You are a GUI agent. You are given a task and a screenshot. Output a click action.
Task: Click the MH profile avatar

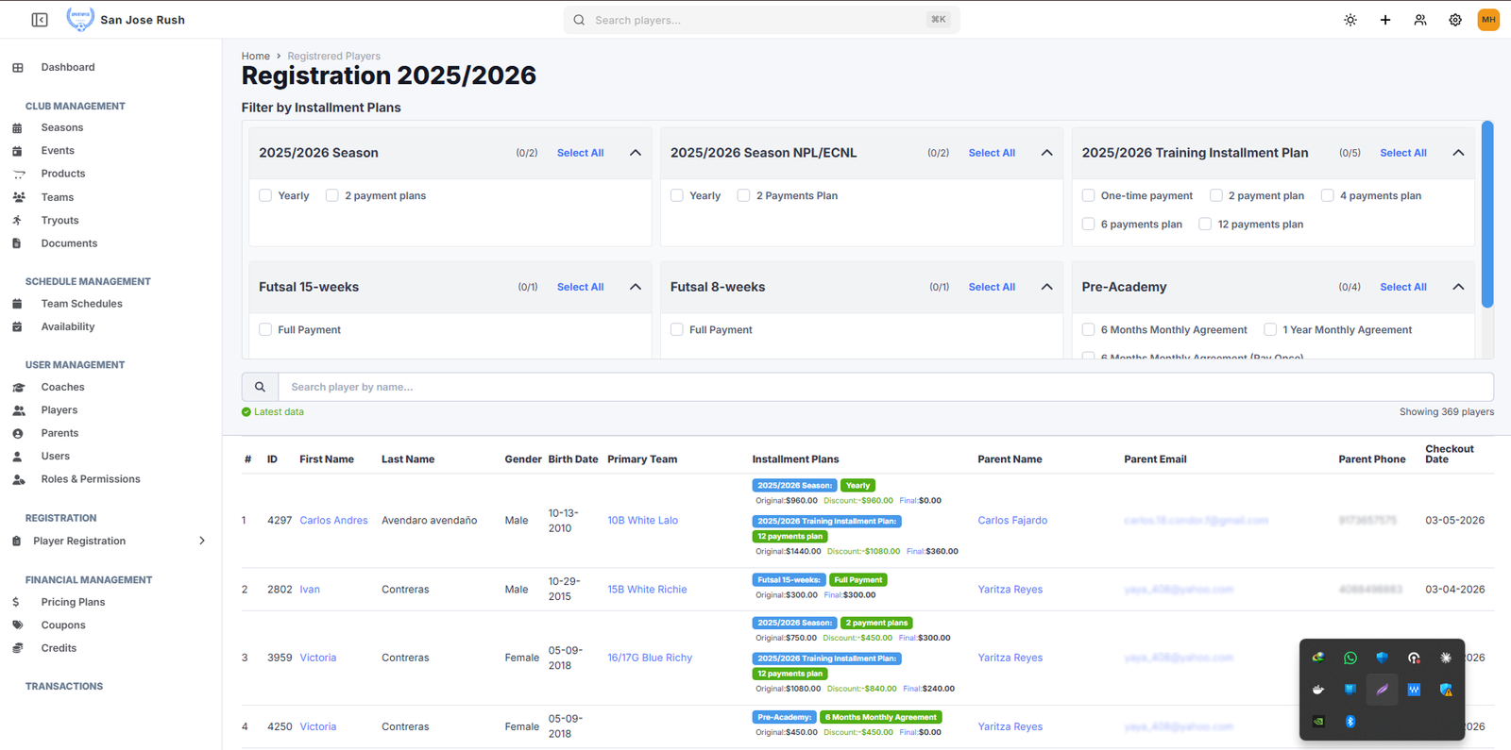(1488, 20)
